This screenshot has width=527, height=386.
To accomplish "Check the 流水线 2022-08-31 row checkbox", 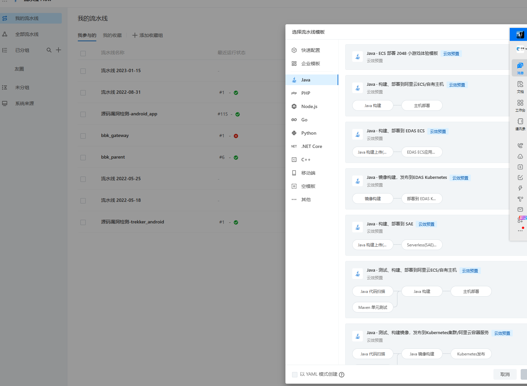I will (83, 93).
